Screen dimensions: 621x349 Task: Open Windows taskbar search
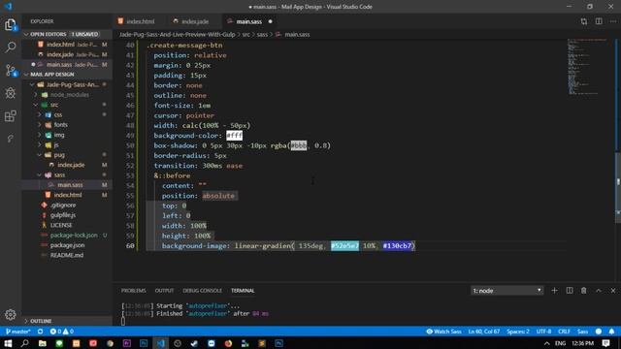pyautogui.click(x=24, y=343)
